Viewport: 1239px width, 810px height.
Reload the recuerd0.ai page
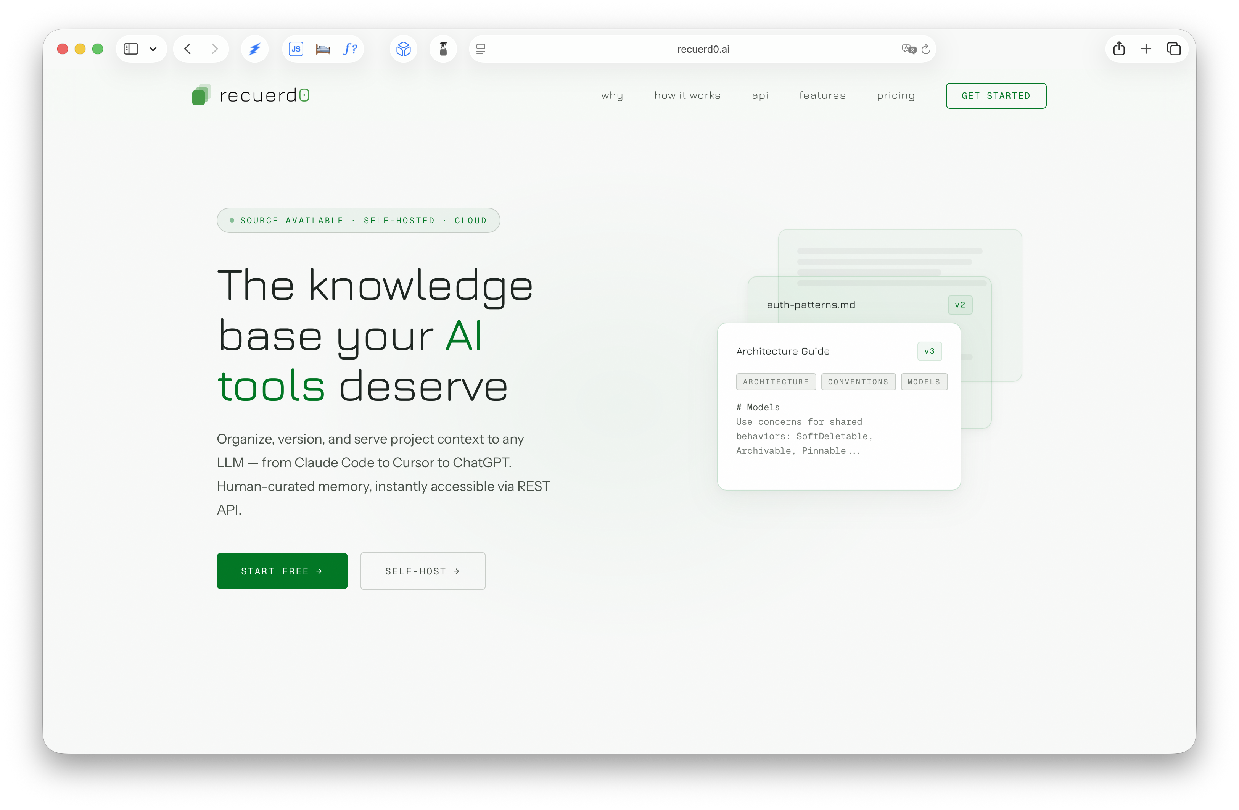click(925, 48)
